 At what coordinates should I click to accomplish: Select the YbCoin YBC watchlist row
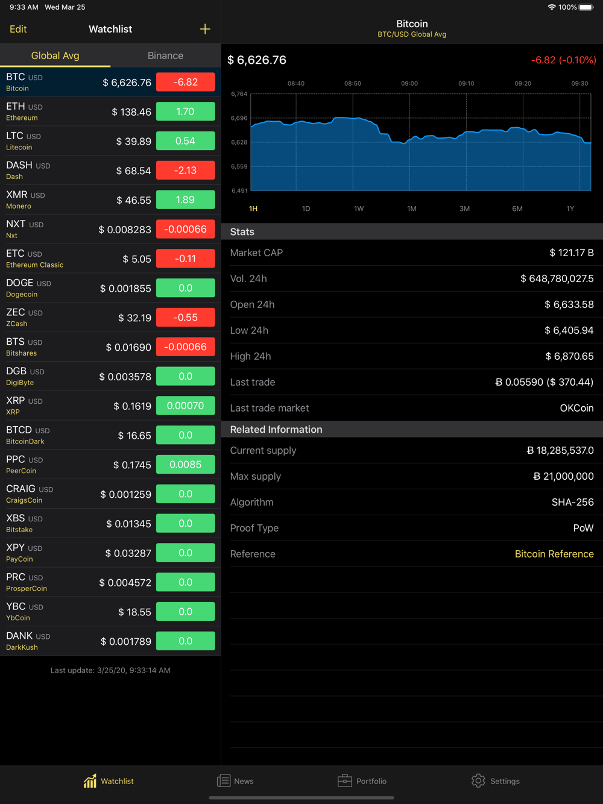tap(110, 612)
